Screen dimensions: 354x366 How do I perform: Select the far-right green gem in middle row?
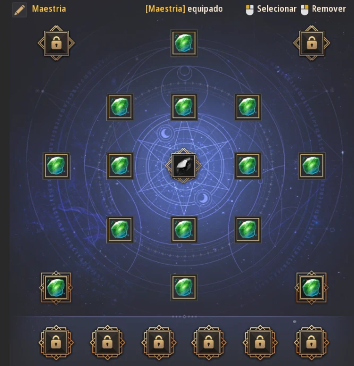coord(312,166)
